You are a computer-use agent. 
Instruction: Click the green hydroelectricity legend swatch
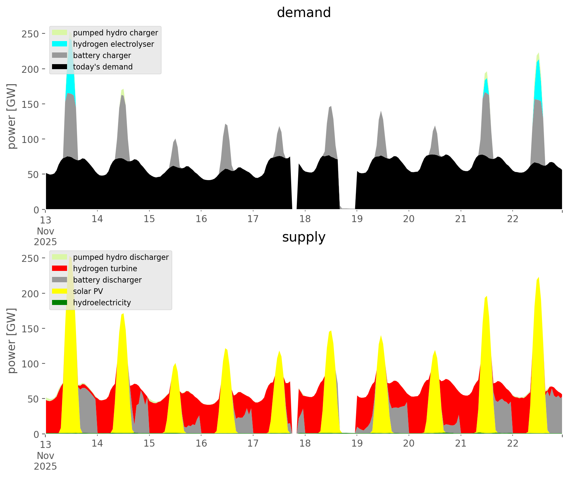60,303
